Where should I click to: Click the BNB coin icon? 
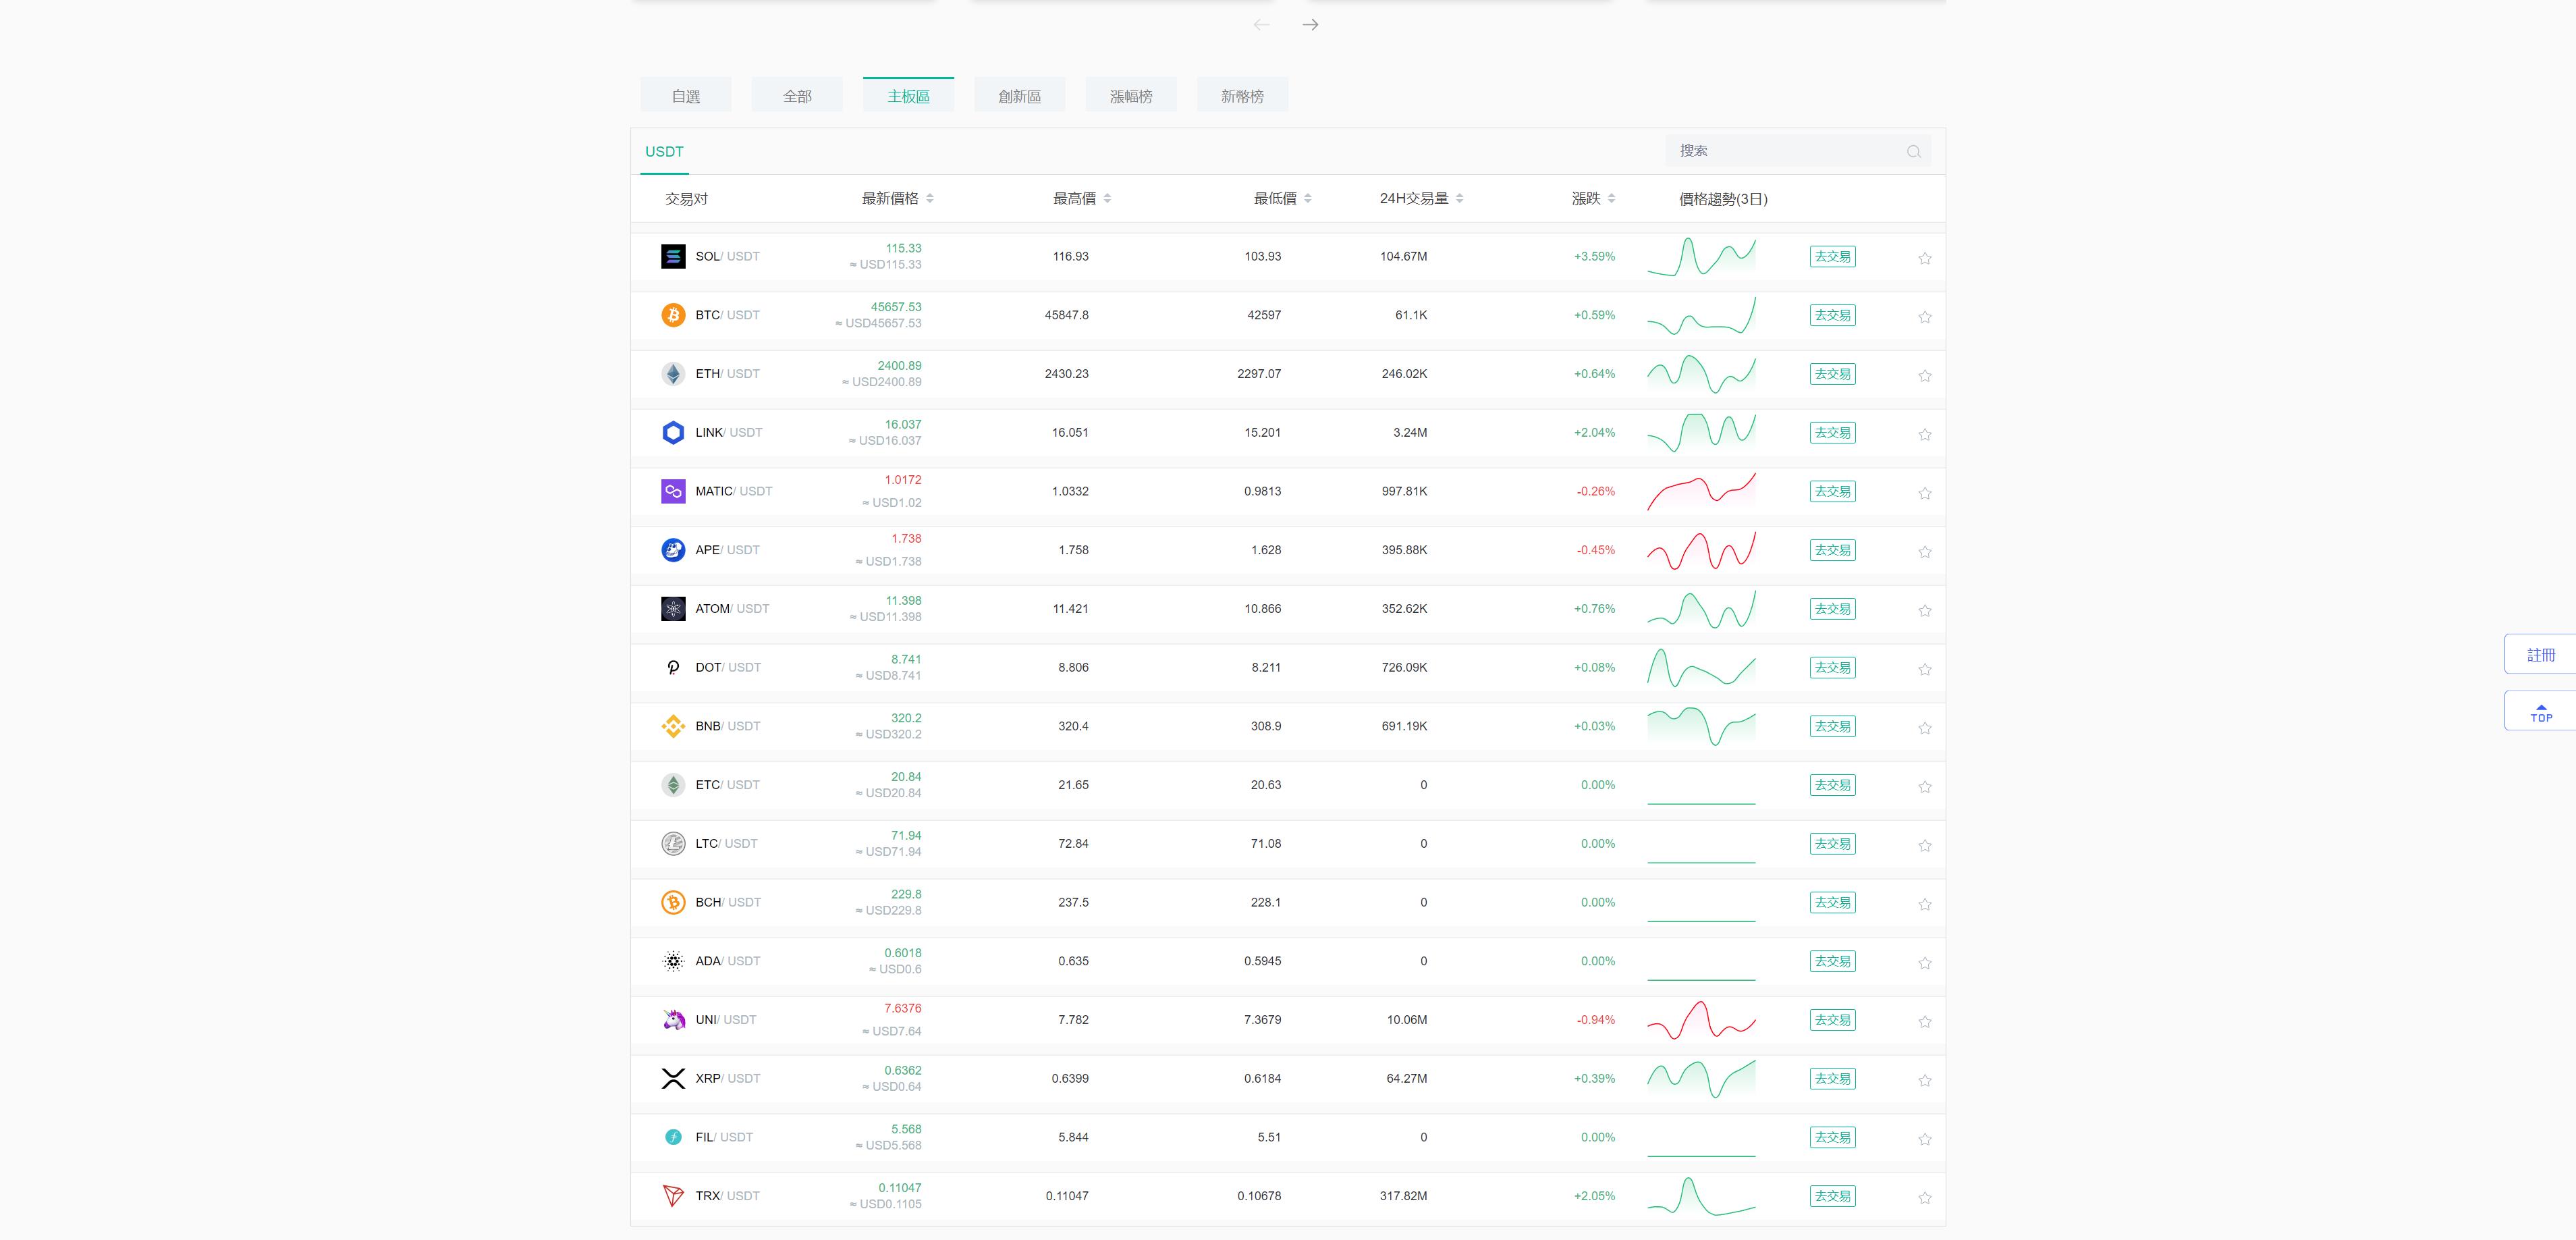pyautogui.click(x=673, y=726)
